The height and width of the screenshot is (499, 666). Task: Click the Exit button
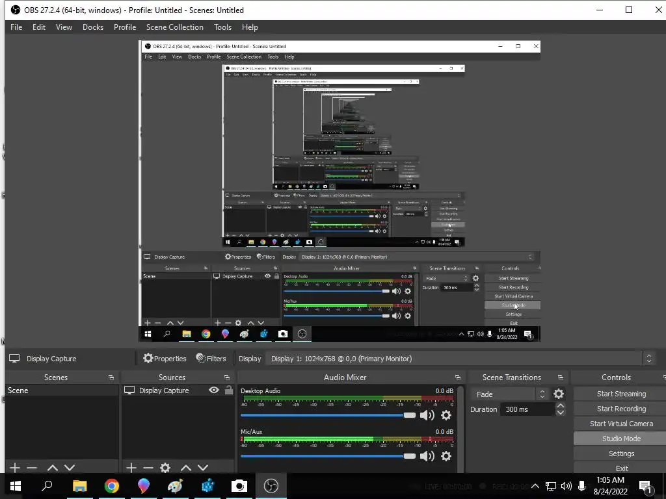click(x=620, y=468)
